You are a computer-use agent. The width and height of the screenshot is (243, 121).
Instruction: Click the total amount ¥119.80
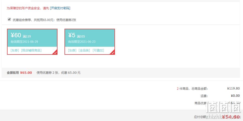(233, 88)
